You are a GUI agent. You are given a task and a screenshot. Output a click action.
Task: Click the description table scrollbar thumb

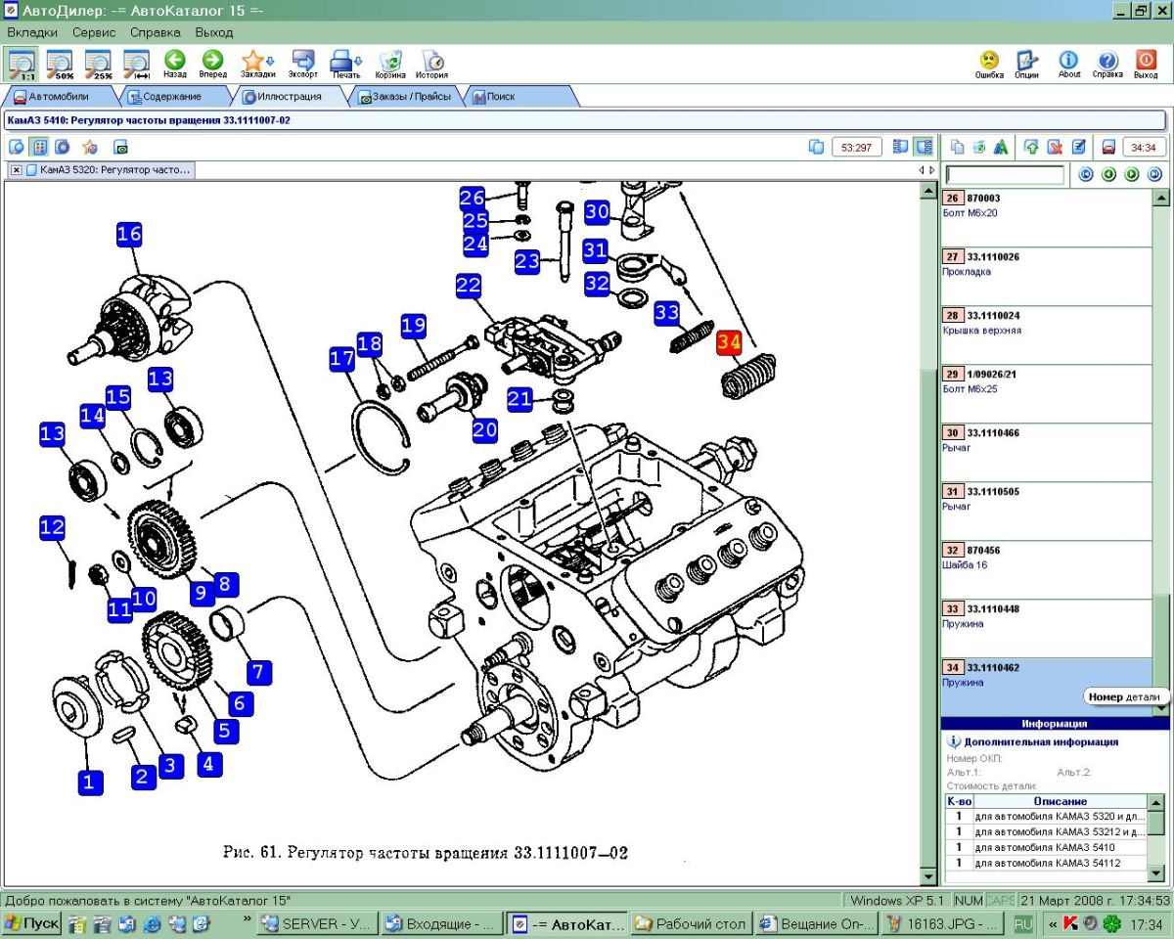tap(1157, 825)
